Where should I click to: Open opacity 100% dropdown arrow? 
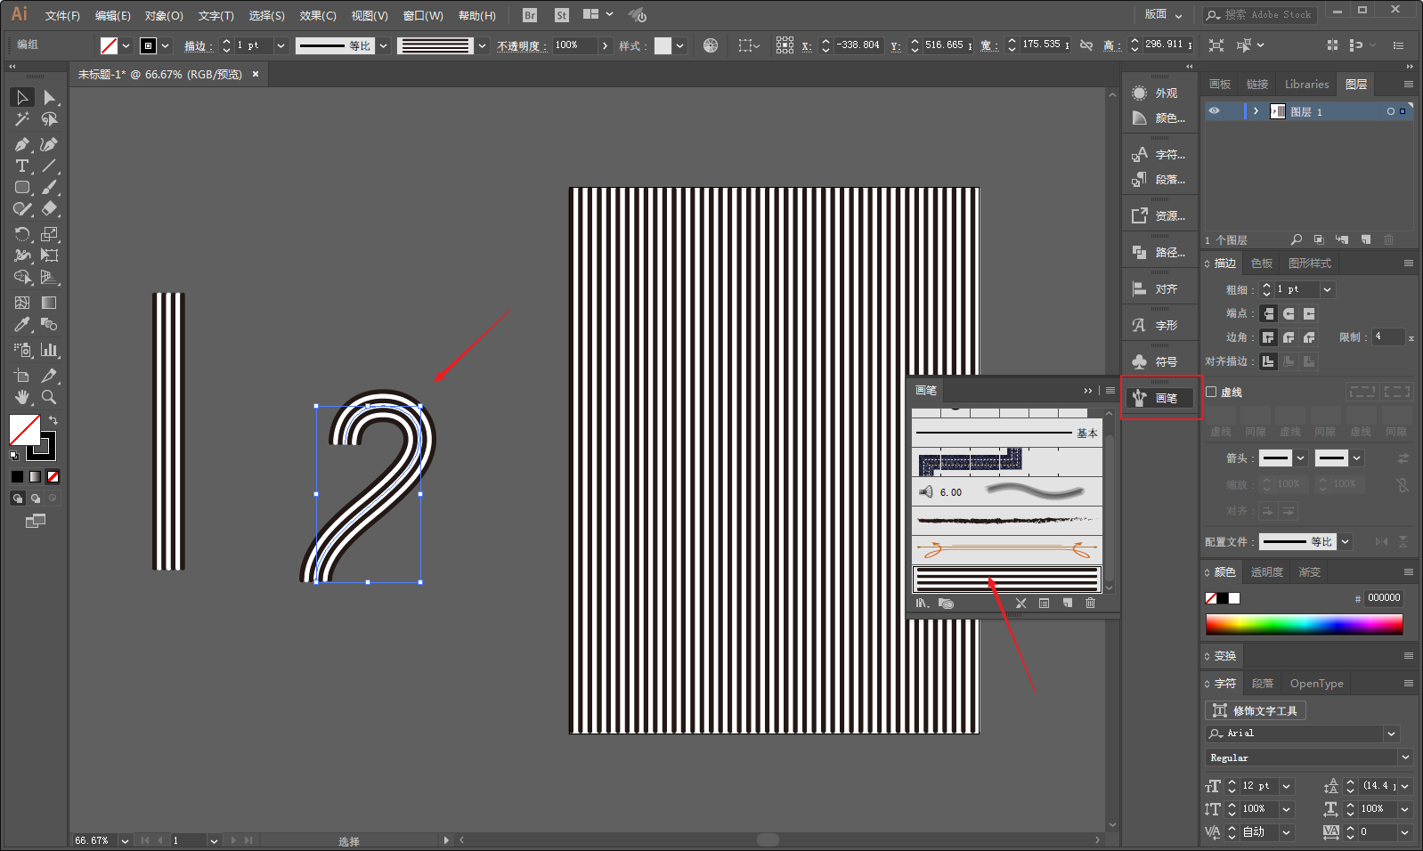point(606,45)
